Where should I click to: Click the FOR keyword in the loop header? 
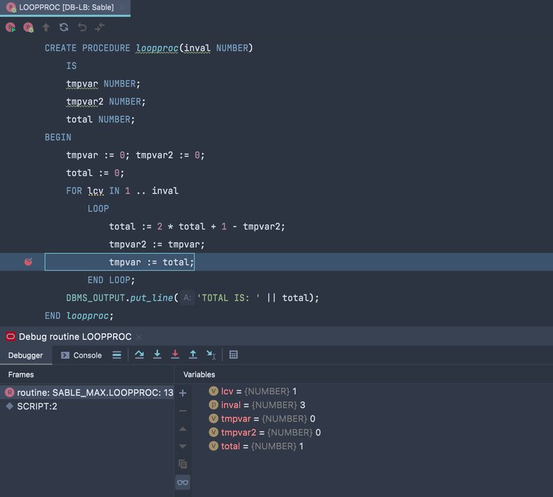(x=74, y=191)
